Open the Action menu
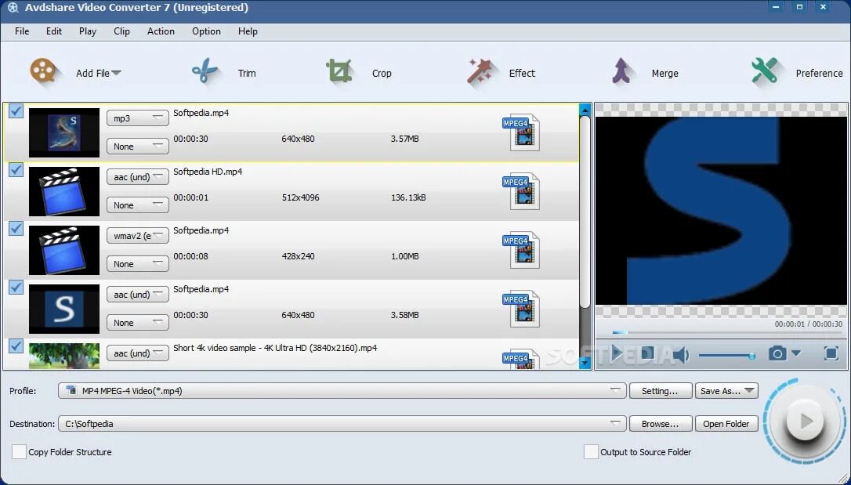 pyautogui.click(x=161, y=31)
